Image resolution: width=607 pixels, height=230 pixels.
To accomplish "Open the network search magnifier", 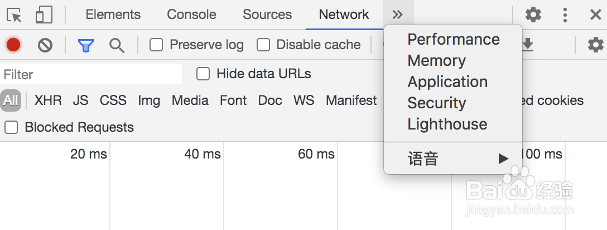I will (117, 45).
